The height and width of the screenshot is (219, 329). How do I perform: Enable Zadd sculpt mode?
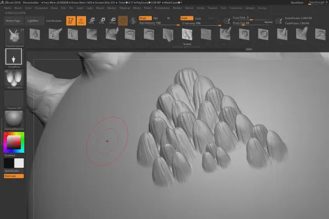pos(187,18)
